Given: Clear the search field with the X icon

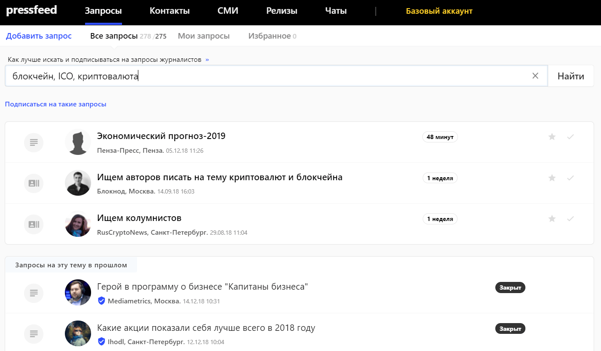Looking at the screenshot, I should point(535,76).
